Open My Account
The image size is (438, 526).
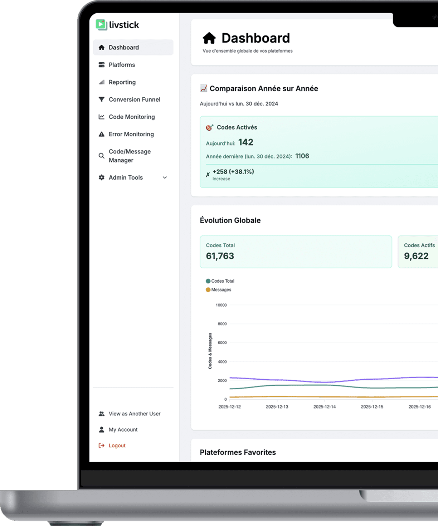123,429
